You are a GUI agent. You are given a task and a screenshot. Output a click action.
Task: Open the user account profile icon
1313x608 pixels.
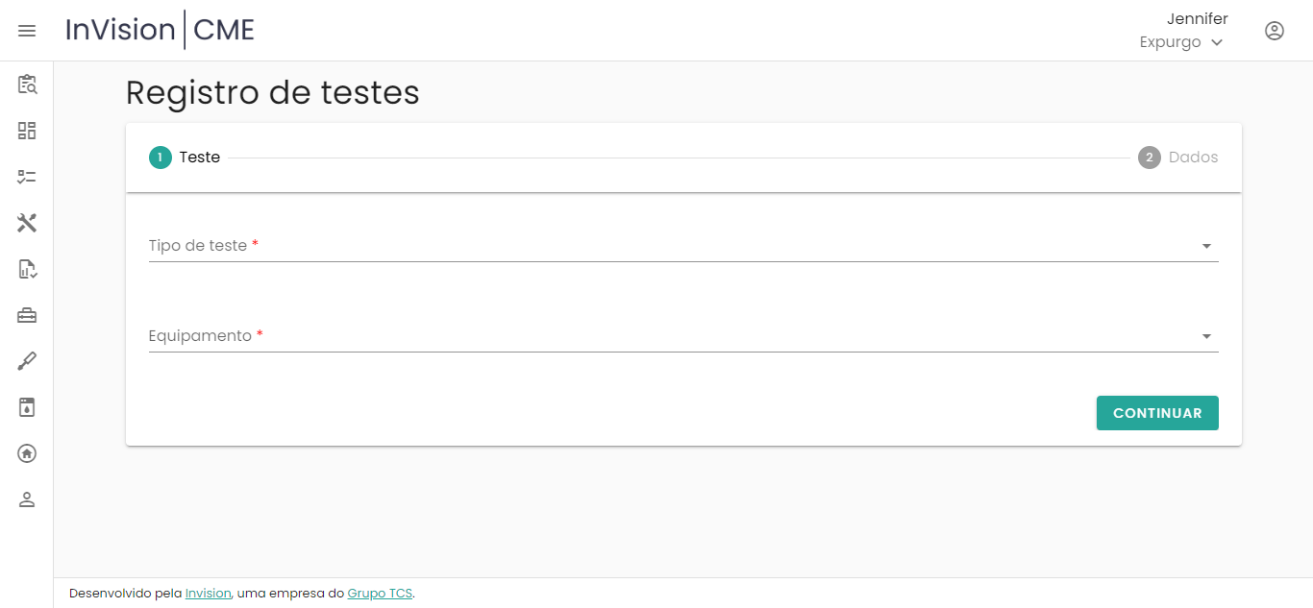tap(1275, 31)
